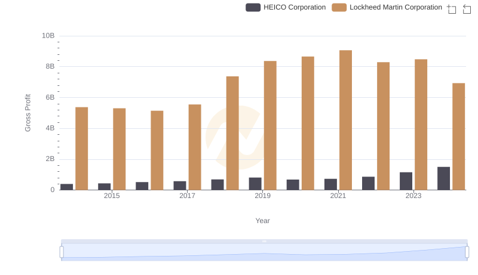Click the data zoom top move handle
478x275 pixels.
[264, 241]
